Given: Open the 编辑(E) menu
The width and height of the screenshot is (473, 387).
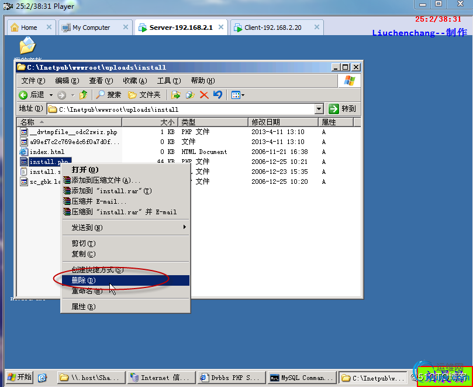Looking at the screenshot, I should pyautogui.click(x=67, y=81).
